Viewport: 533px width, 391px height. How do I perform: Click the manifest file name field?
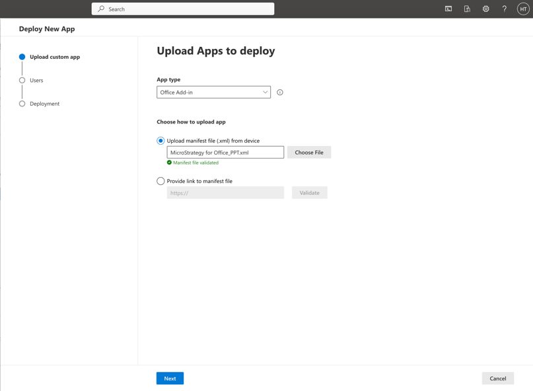point(225,153)
